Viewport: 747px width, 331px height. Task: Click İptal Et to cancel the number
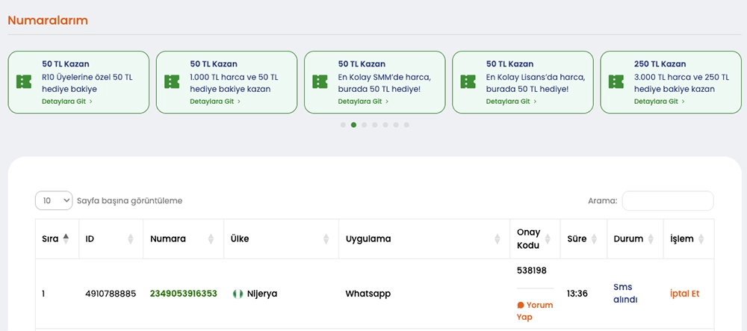click(x=685, y=294)
